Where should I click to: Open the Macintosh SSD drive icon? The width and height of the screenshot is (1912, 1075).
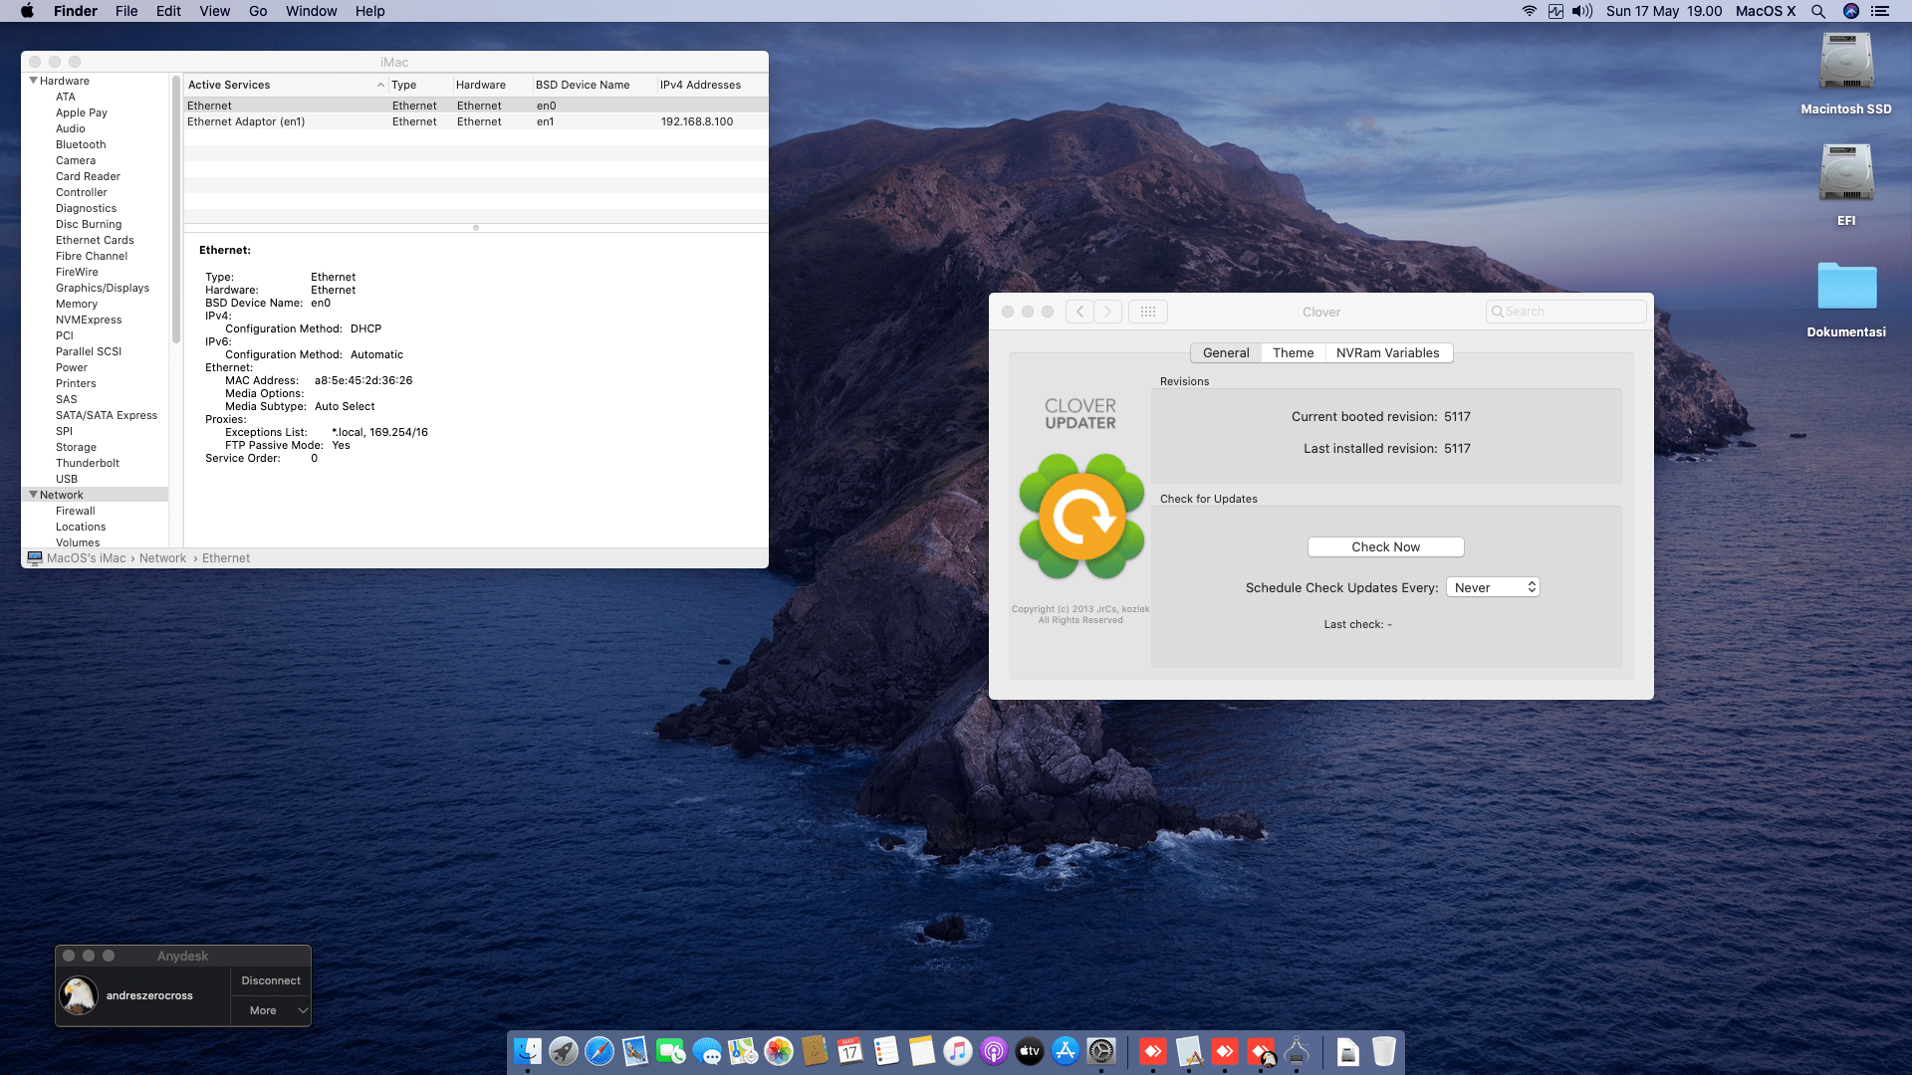1846,64
